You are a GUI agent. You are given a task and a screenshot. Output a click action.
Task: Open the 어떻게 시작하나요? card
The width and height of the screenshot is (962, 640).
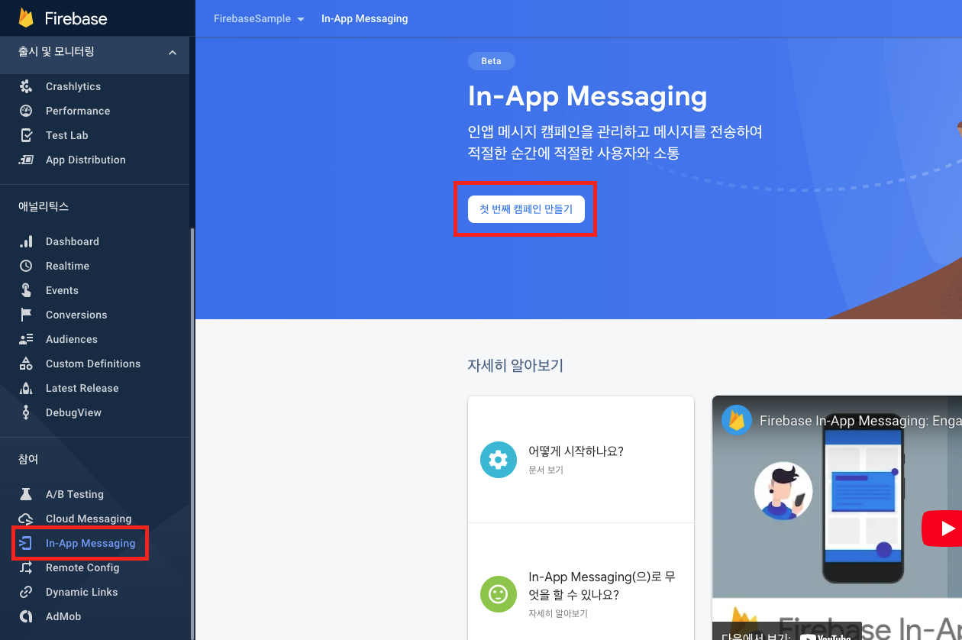[580, 460]
